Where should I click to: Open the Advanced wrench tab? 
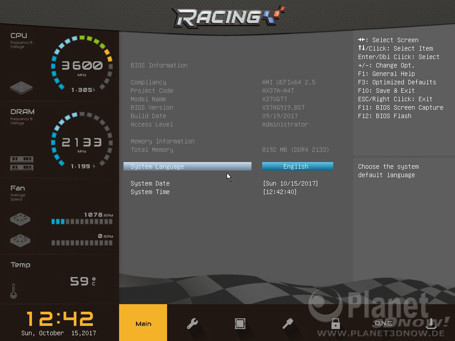[x=192, y=323]
